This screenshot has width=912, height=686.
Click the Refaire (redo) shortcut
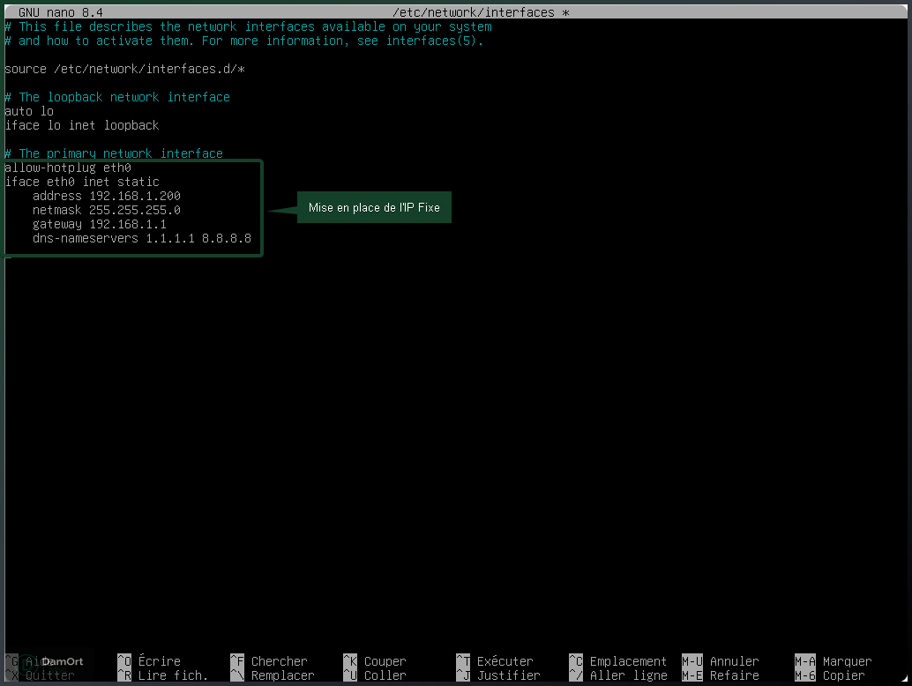736,675
